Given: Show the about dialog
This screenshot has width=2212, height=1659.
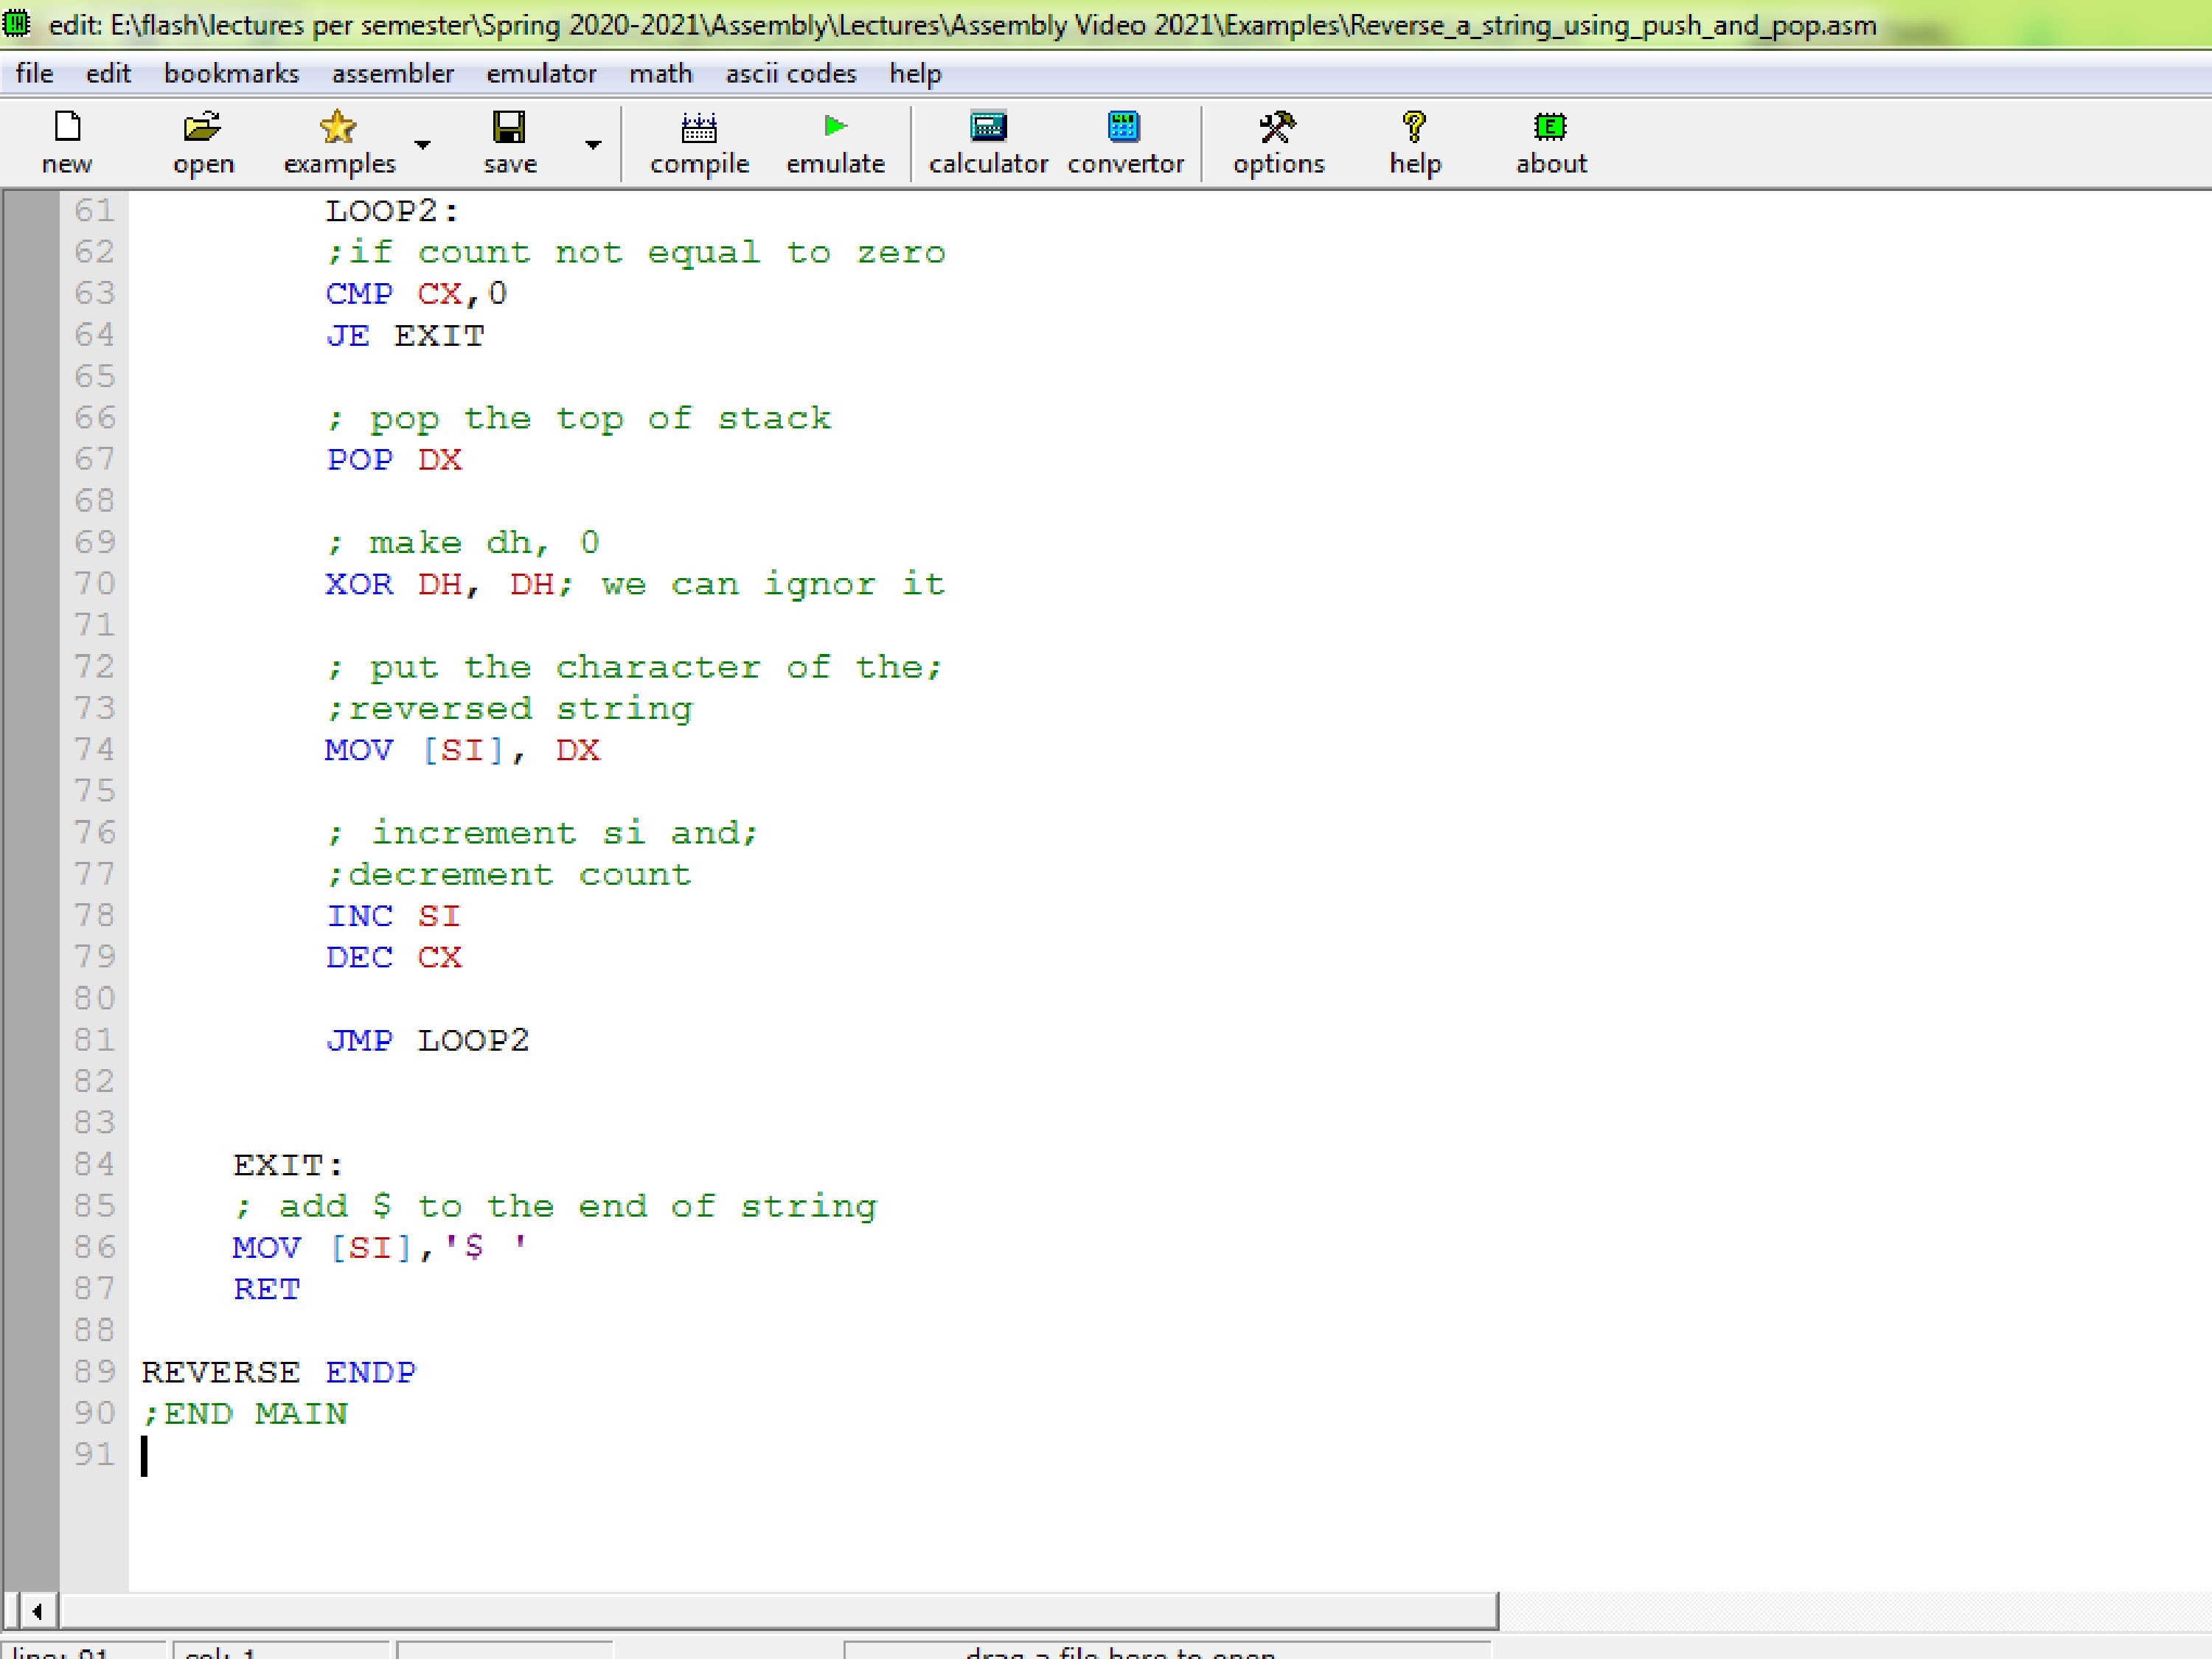Looking at the screenshot, I should tap(1550, 142).
